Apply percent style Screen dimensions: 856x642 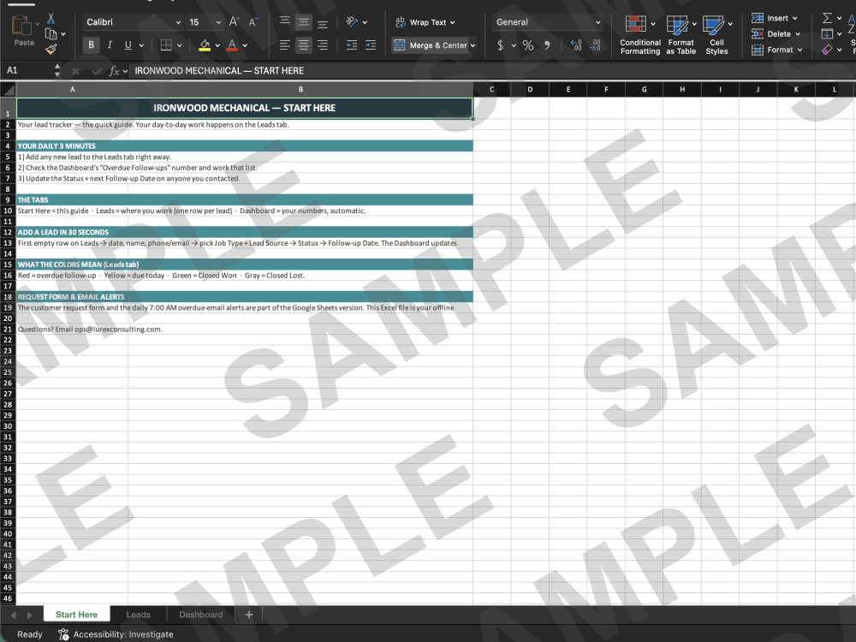[528, 45]
